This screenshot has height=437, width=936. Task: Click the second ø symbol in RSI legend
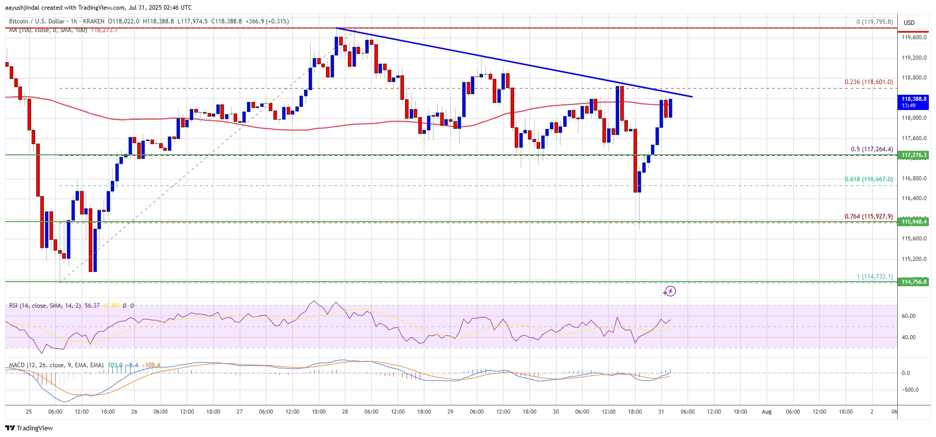tap(132, 306)
